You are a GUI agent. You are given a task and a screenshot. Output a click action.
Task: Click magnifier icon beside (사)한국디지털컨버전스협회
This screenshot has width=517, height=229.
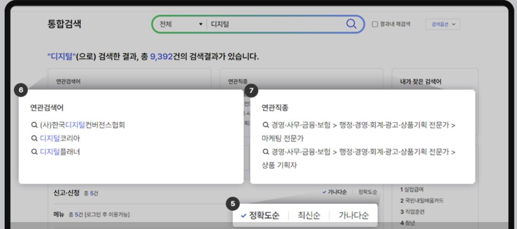coord(34,125)
